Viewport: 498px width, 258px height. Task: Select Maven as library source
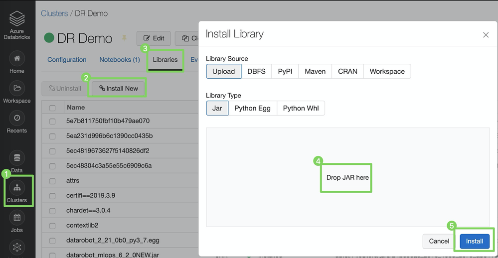pos(315,71)
